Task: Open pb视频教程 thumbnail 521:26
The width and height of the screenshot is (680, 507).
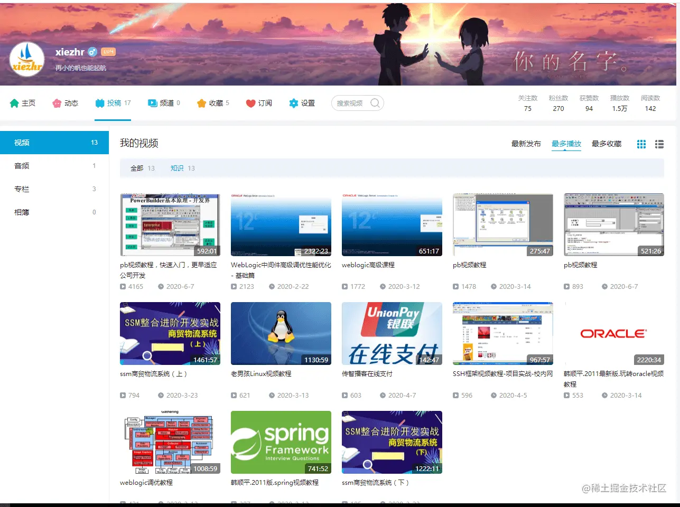Action: pos(614,225)
